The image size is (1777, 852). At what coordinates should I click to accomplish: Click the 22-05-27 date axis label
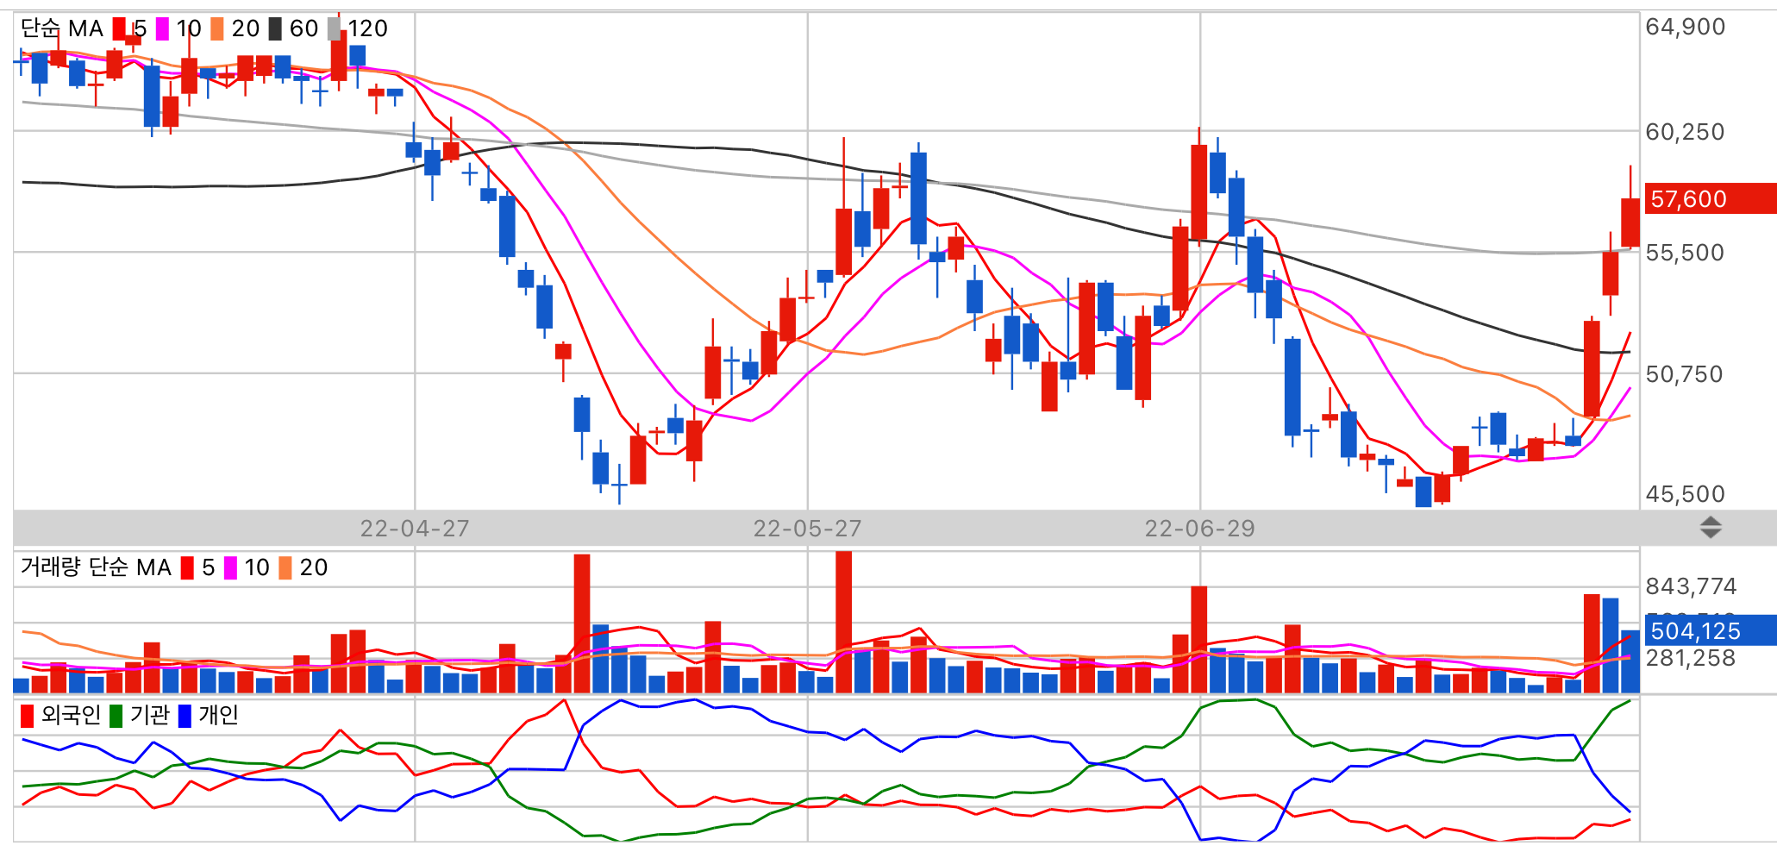point(808,529)
